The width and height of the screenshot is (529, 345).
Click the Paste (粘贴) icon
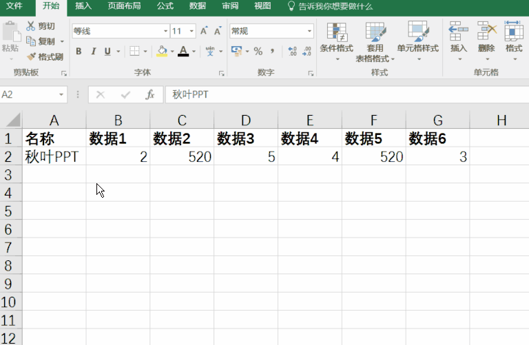(x=11, y=31)
